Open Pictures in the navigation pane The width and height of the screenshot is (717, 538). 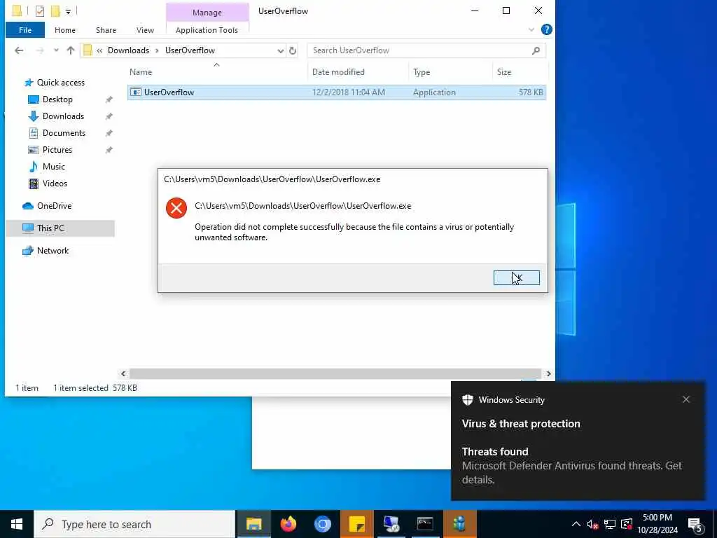(57, 150)
